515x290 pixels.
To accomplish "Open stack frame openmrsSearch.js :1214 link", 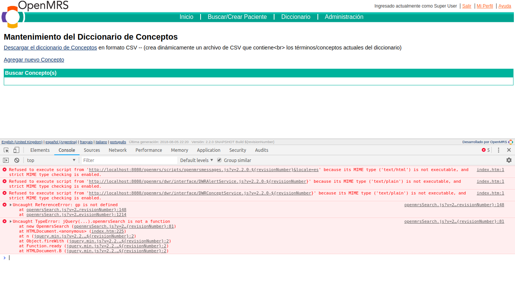I will [76, 214].
